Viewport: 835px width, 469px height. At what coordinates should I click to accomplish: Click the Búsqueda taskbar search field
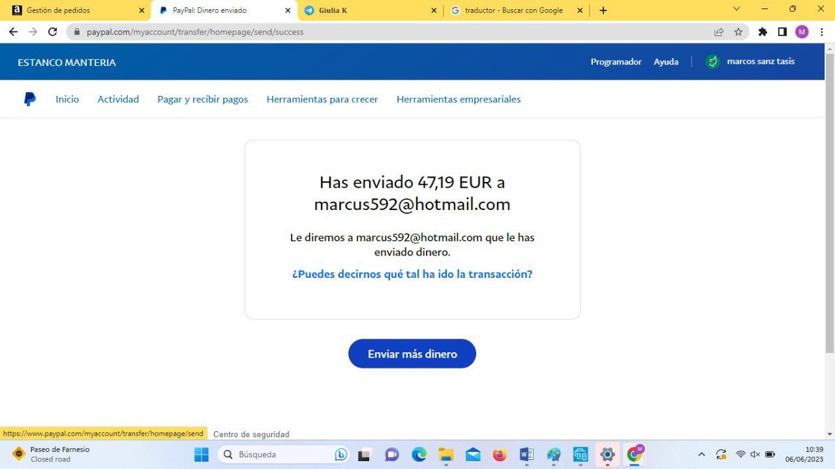[x=284, y=454]
